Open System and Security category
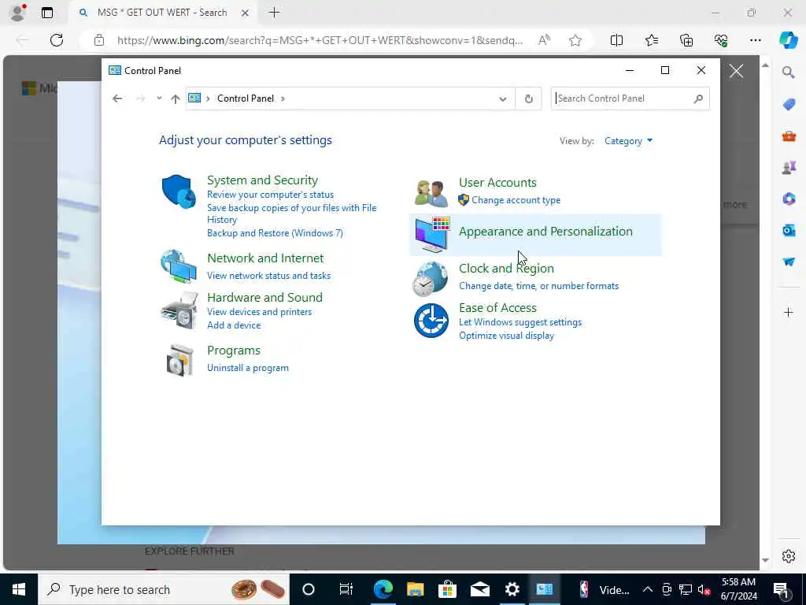This screenshot has width=806, height=605. [262, 180]
